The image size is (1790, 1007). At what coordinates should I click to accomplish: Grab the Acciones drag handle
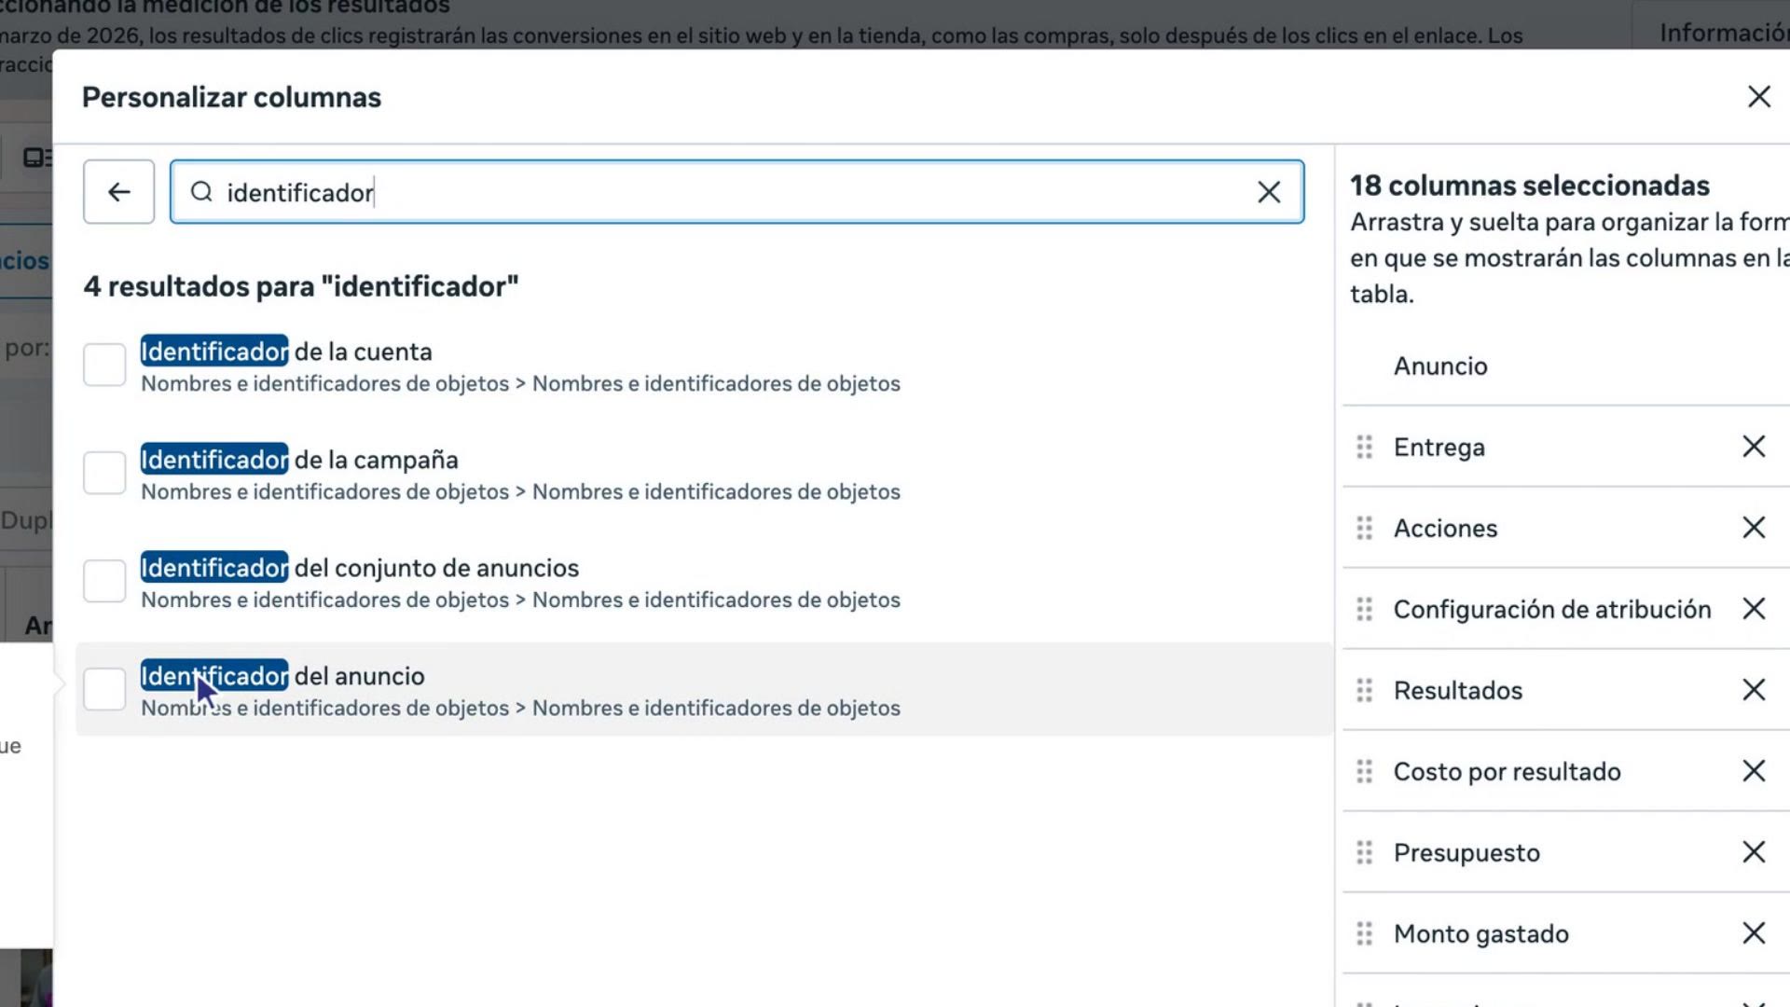coord(1364,529)
